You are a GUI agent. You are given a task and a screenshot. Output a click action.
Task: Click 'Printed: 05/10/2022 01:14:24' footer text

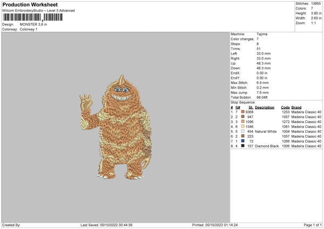tap(215, 225)
